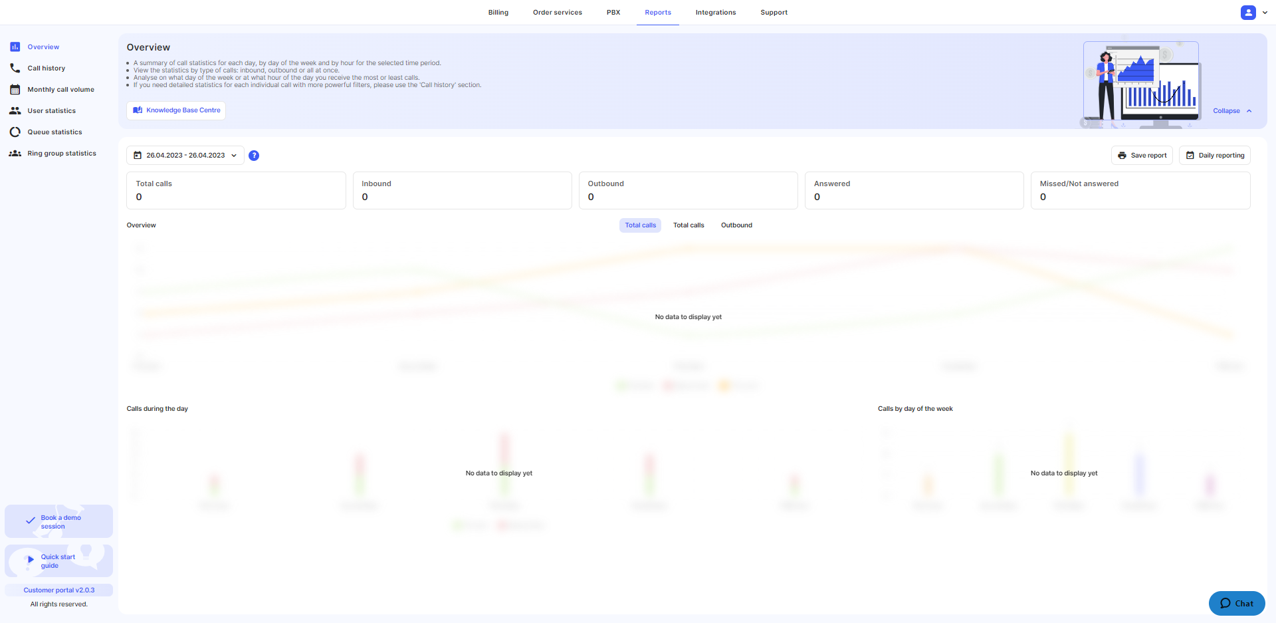Click Book a demo session card

(58, 521)
